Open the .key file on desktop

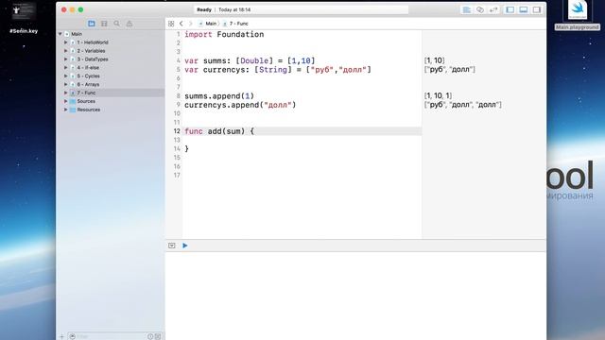coord(24,17)
